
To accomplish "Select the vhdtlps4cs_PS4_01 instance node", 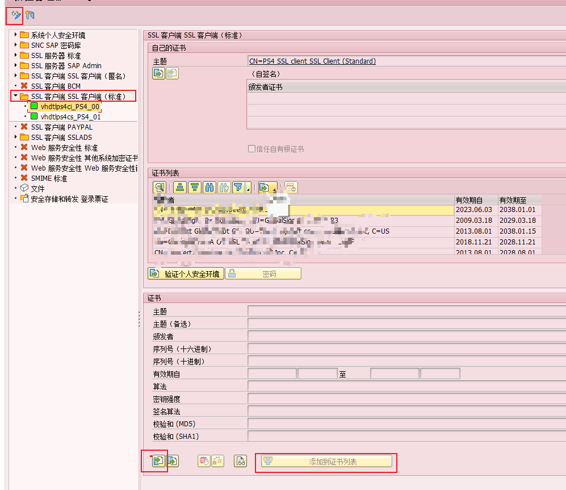I will [x=70, y=117].
